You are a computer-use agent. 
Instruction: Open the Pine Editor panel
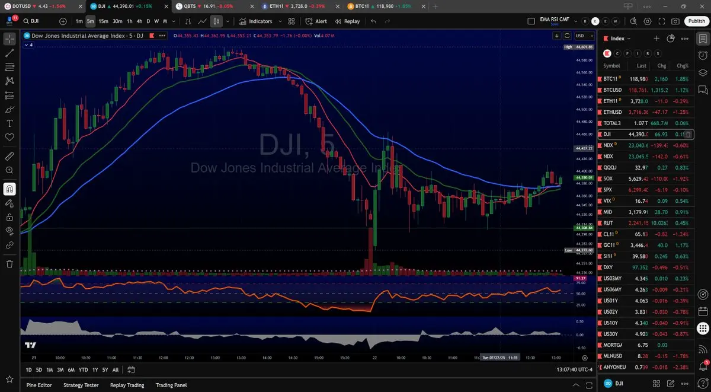[39, 385]
